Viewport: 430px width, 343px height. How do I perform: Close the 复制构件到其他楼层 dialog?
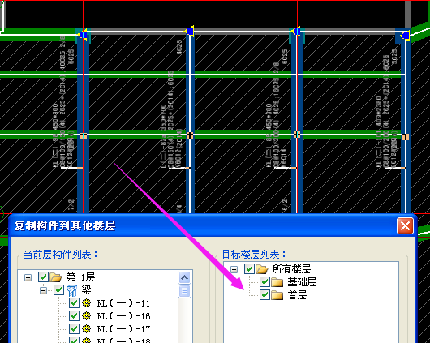click(x=405, y=226)
